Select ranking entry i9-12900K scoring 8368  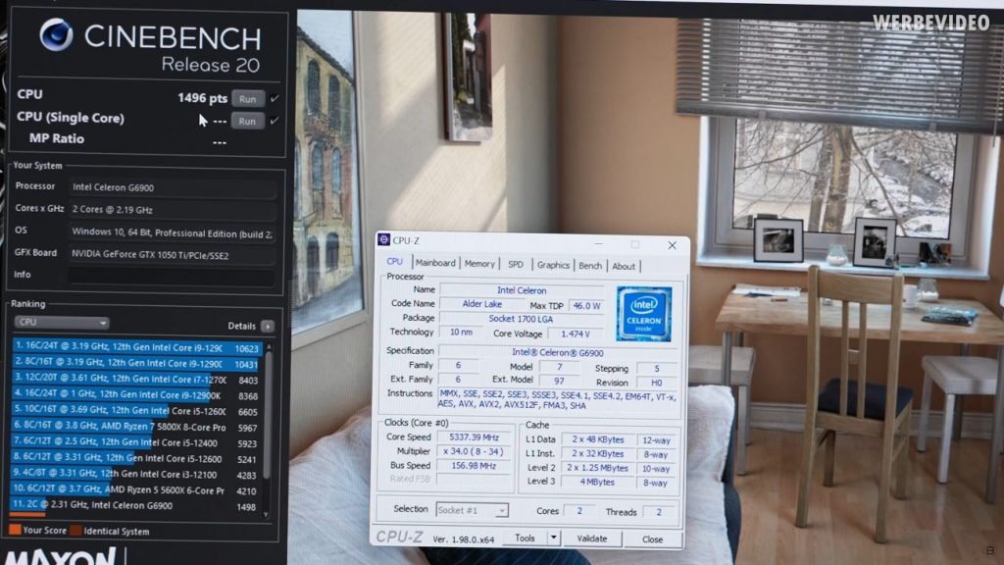coord(137,395)
